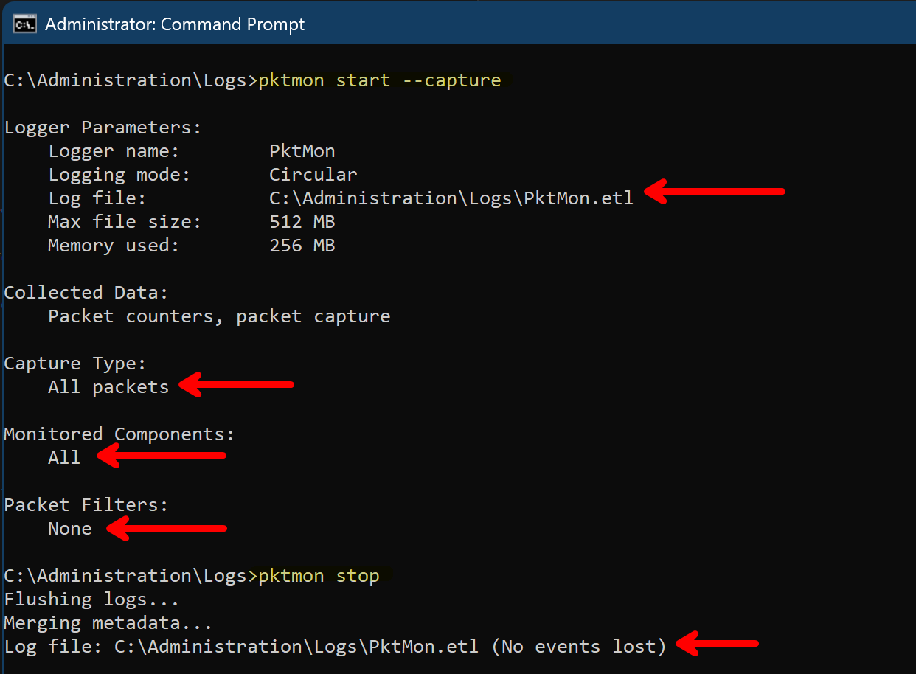Click the red arrow beside Monitored Components All

click(x=161, y=456)
